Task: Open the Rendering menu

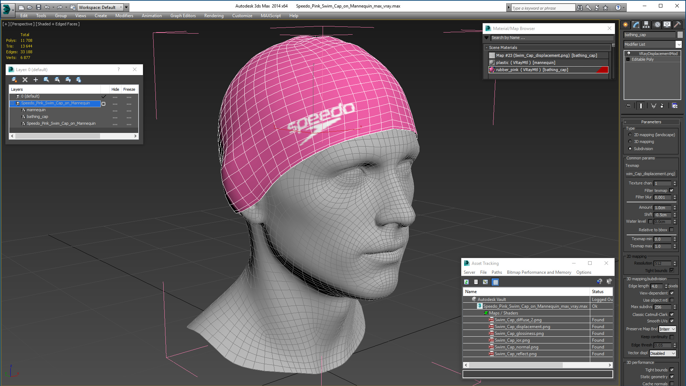Action: tap(214, 16)
